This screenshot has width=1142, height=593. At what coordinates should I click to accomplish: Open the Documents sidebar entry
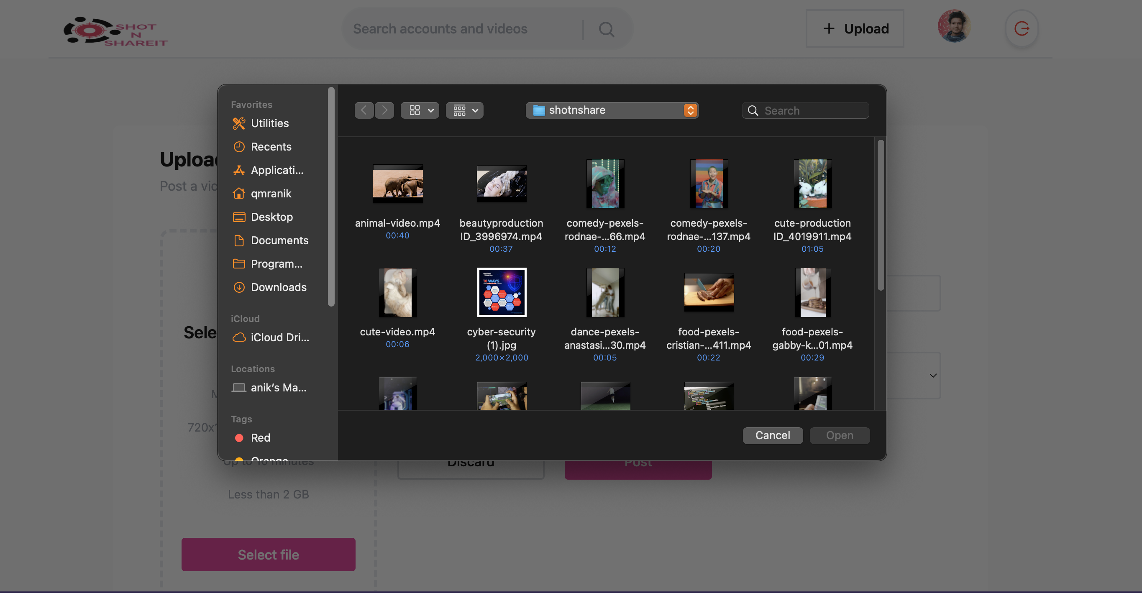280,240
